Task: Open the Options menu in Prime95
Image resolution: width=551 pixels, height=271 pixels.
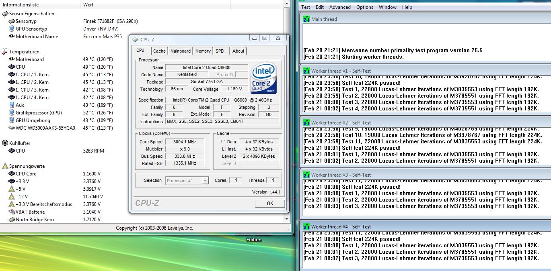Action: [x=365, y=7]
